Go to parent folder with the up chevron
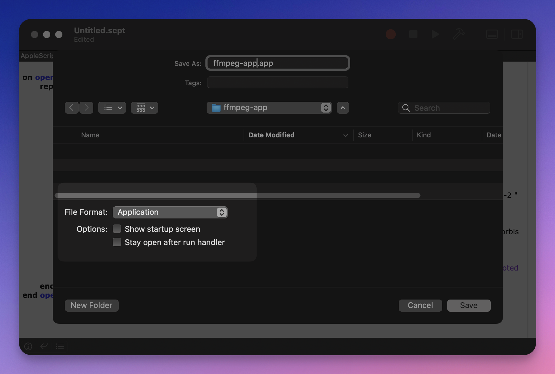The width and height of the screenshot is (555, 374). click(x=342, y=107)
